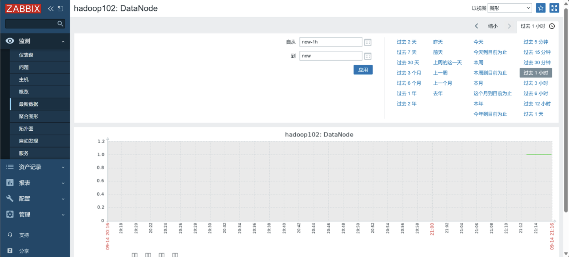The width and height of the screenshot is (569, 257).
Task: Click the ZABBIX logo
Action: coord(23,8)
